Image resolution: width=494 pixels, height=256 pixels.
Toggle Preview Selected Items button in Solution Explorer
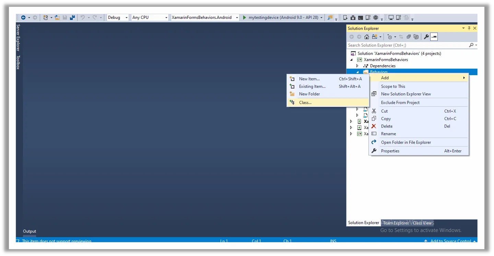pos(434,37)
